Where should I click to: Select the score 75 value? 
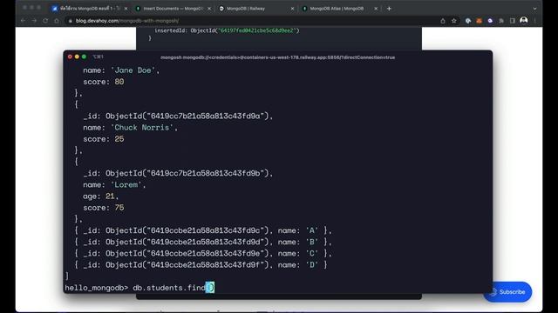point(119,207)
